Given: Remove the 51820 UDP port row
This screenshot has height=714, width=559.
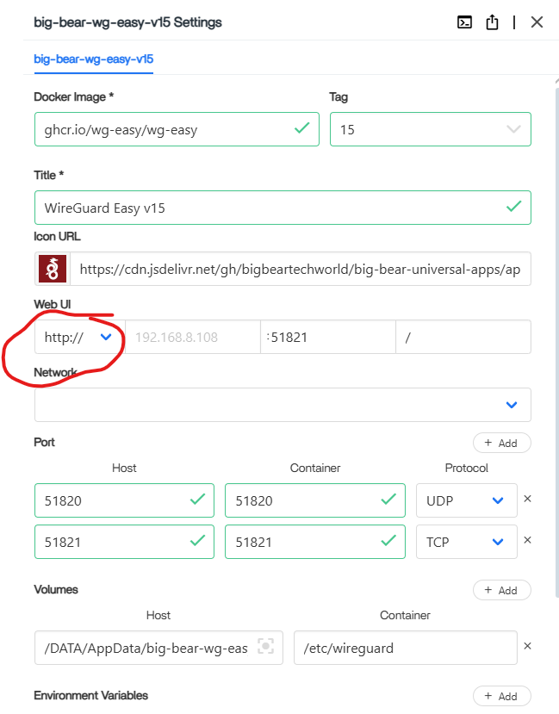Looking at the screenshot, I should pyautogui.click(x=528, y=499).
